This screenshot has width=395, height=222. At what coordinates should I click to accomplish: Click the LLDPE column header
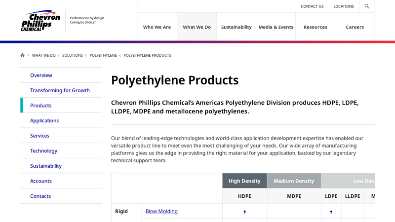[353, 196]
